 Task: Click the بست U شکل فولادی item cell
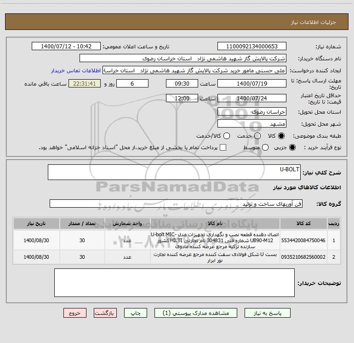click(x=215, y=257)
